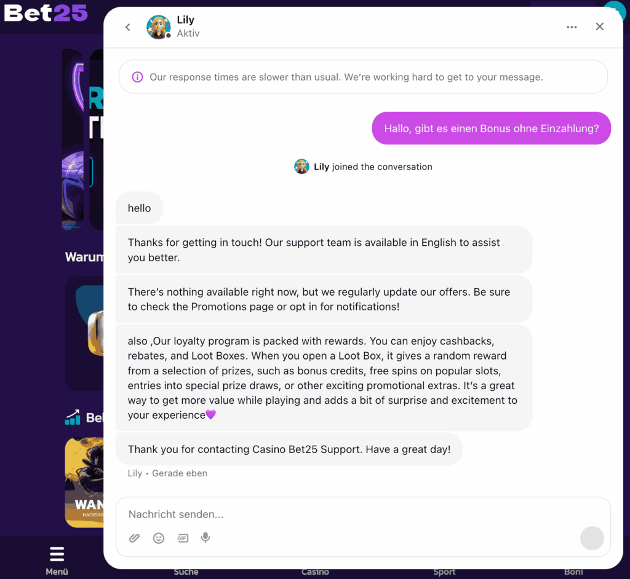Switch to the Casino tab

click(315, 572)
